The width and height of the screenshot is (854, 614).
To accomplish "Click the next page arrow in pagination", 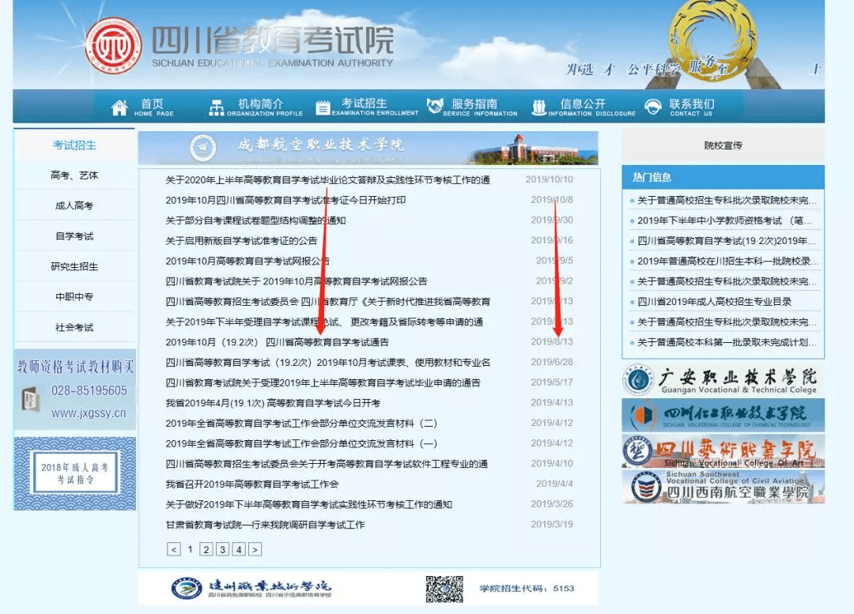I will pyautogui.click(x=255, y=548).
